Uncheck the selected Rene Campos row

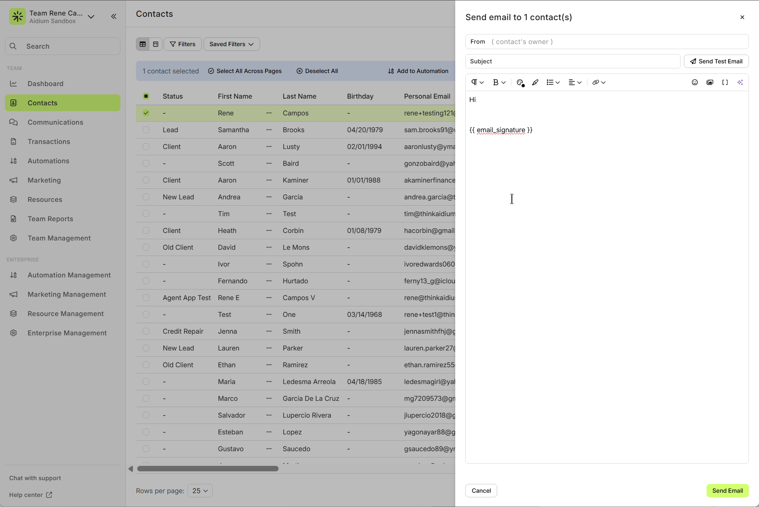[146, 113]
